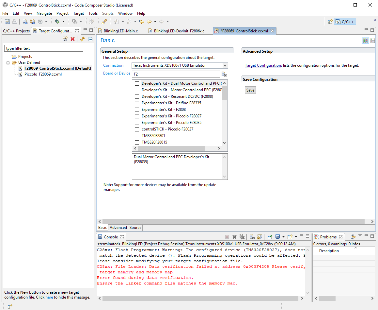Open the Target Configuration link
This screenshot has width=378, height=310.
click(263, 65)
